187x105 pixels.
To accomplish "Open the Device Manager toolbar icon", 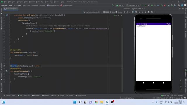I will [x=172, y=5].
